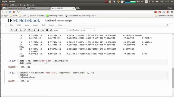The width and height of the screenshot is (174, 97).
Task: Click the gray round extension icon
Action: [x=164, y=12]
